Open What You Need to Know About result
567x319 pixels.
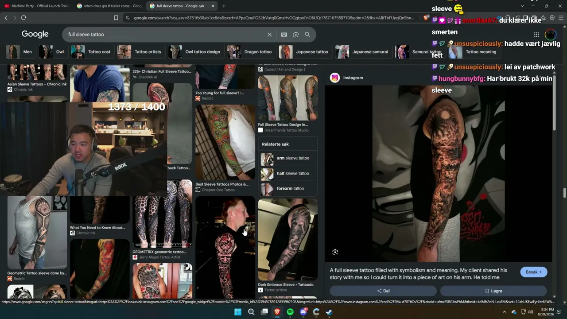(x=97, y=228)
